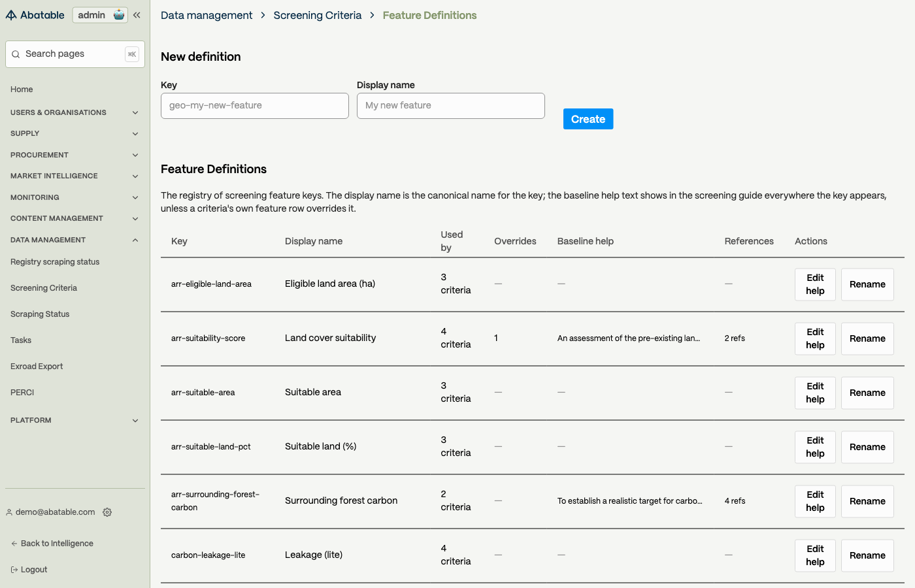The image size is (915, 588).
Task: Expand the Platform section
Action: (x=75, y=420)
